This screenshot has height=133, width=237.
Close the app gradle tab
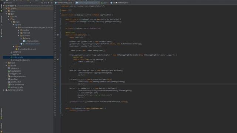pos(108,3)
